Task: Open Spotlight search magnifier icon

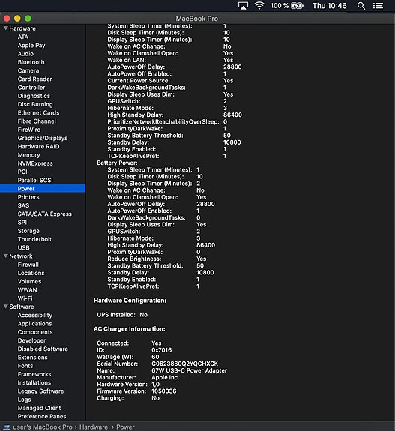Action: tap(361, 6)
